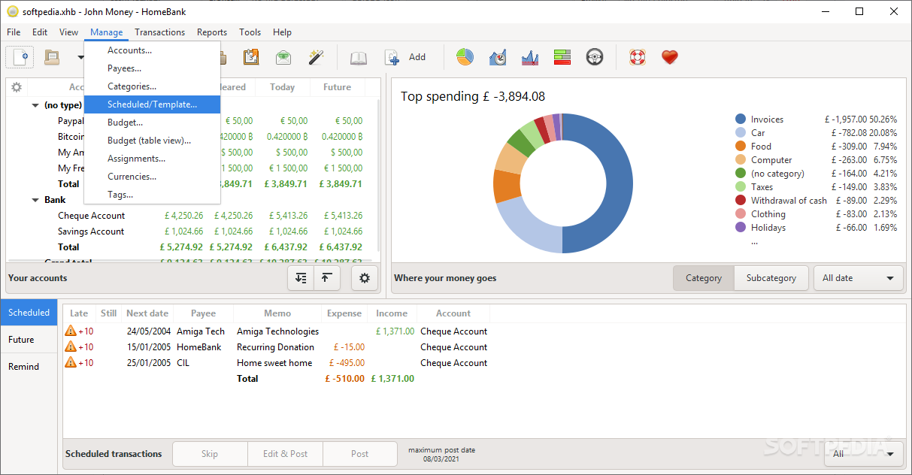This screenshot has width=912, height=475.
Task: Choose Scheduled/Template... menu entry
Action: coord(152,104)
